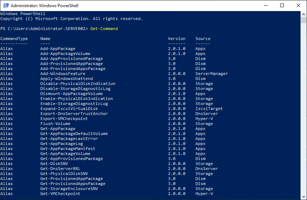Click the ServerManager source text
The width and height of the screenshot is (307, 200).
click(212, 74)
